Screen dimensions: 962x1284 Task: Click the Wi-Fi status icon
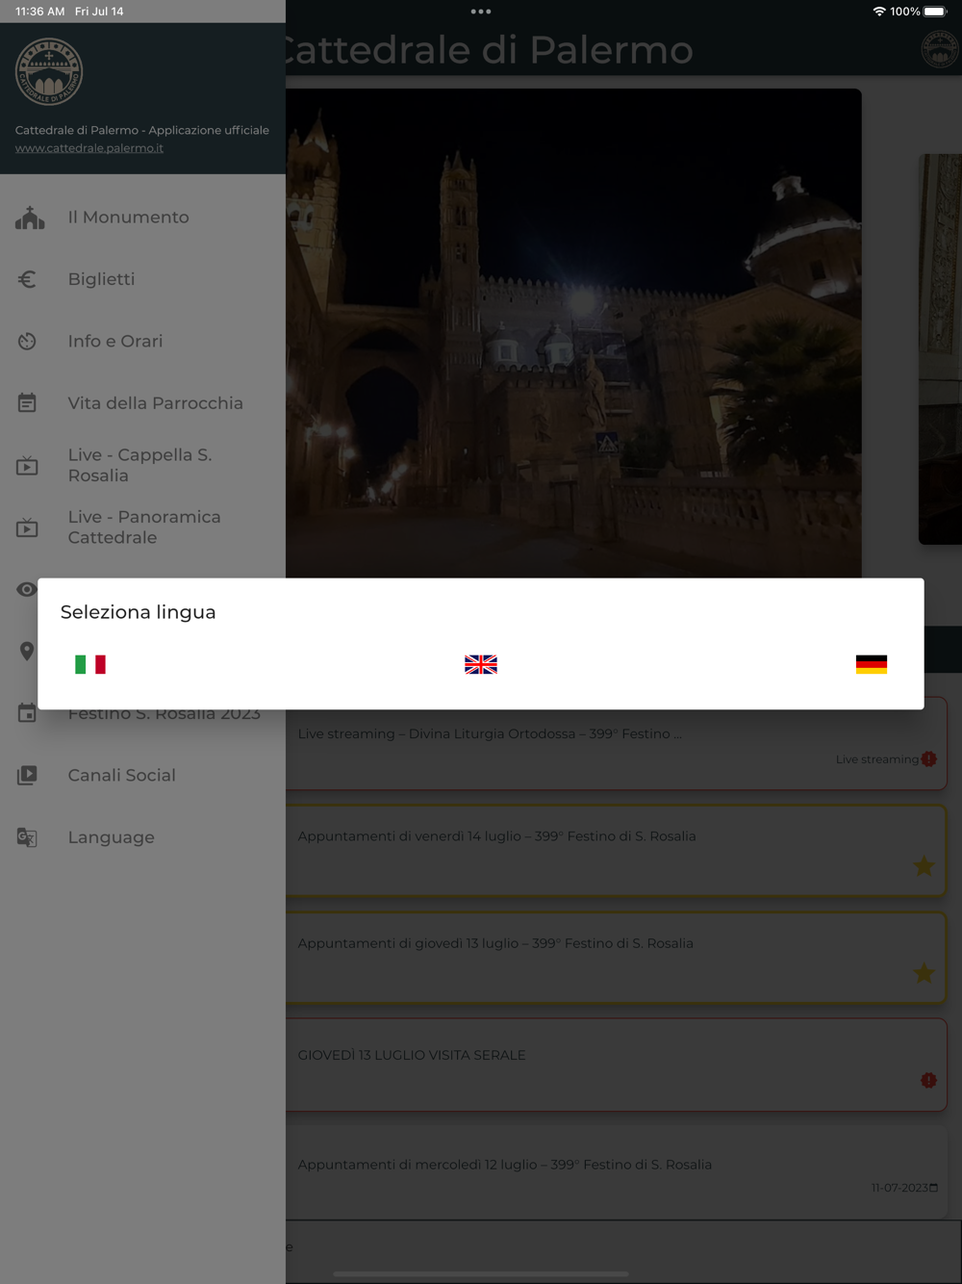pos(879,12)
